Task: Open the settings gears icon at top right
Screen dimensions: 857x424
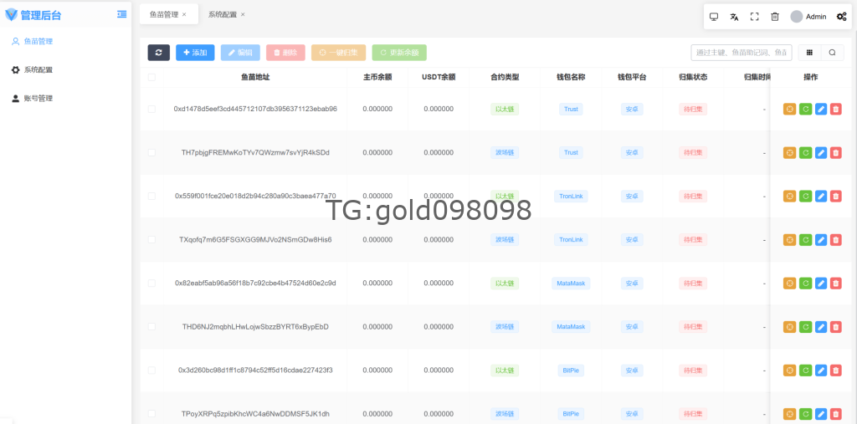Action: (x=841, y=17)
